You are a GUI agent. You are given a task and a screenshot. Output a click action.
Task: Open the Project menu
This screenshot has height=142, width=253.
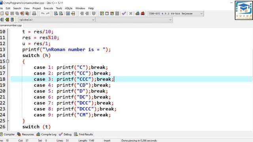pyautogui.click(x=37, y=8)
